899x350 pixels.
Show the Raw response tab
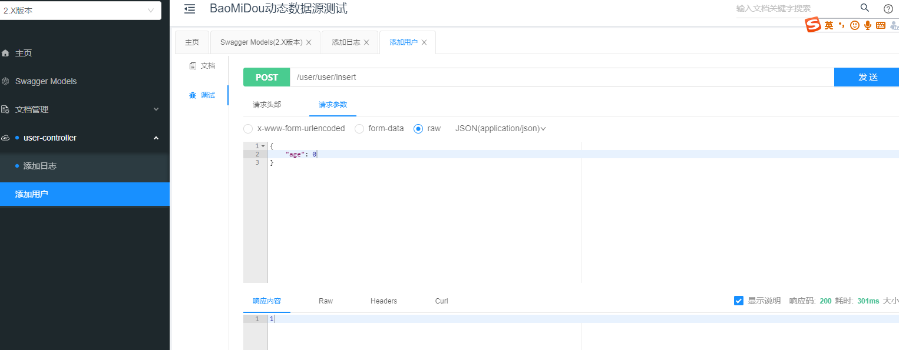pyautogui.click(x=326, y=301)
